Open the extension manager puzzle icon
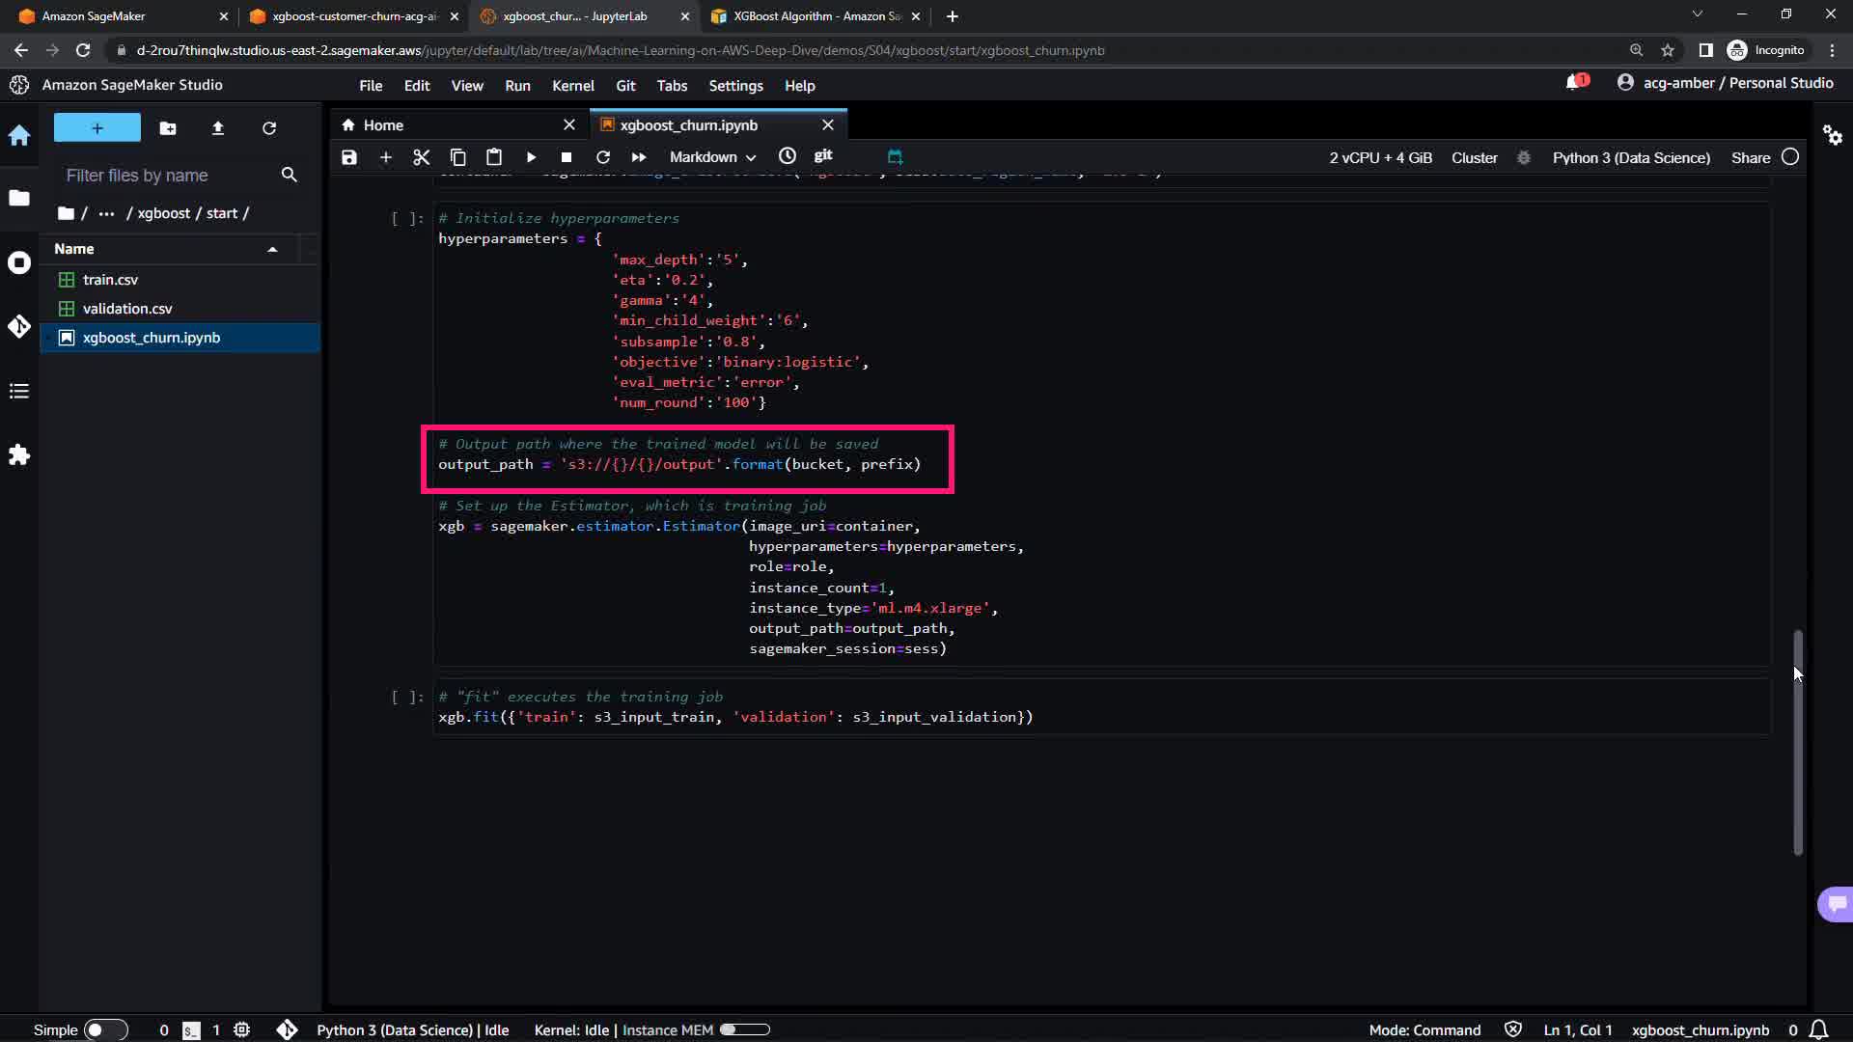The width and height of the screenshot is (1853, 1042). click(x=19, y=455)
